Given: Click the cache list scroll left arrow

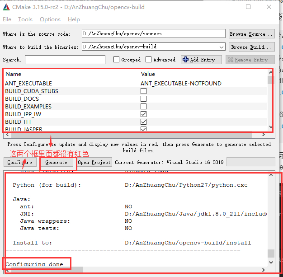Looking at the screenshot, I should click(x=7, y=135).
